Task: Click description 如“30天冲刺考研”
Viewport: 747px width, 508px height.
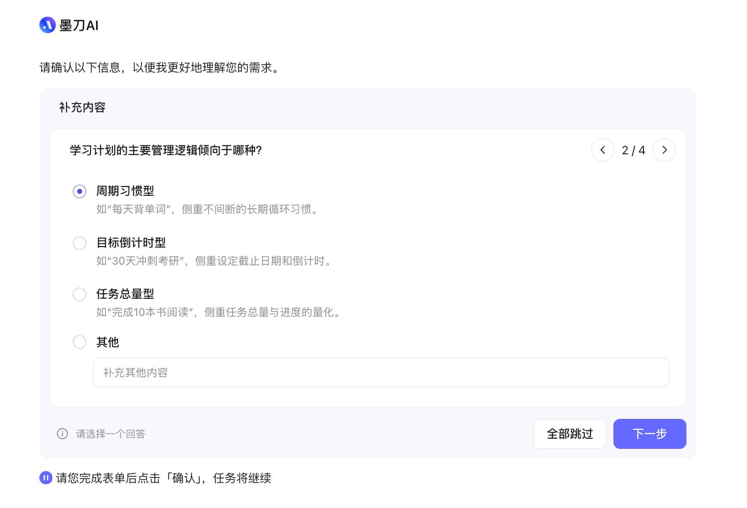Action: [x=214, y=261]
